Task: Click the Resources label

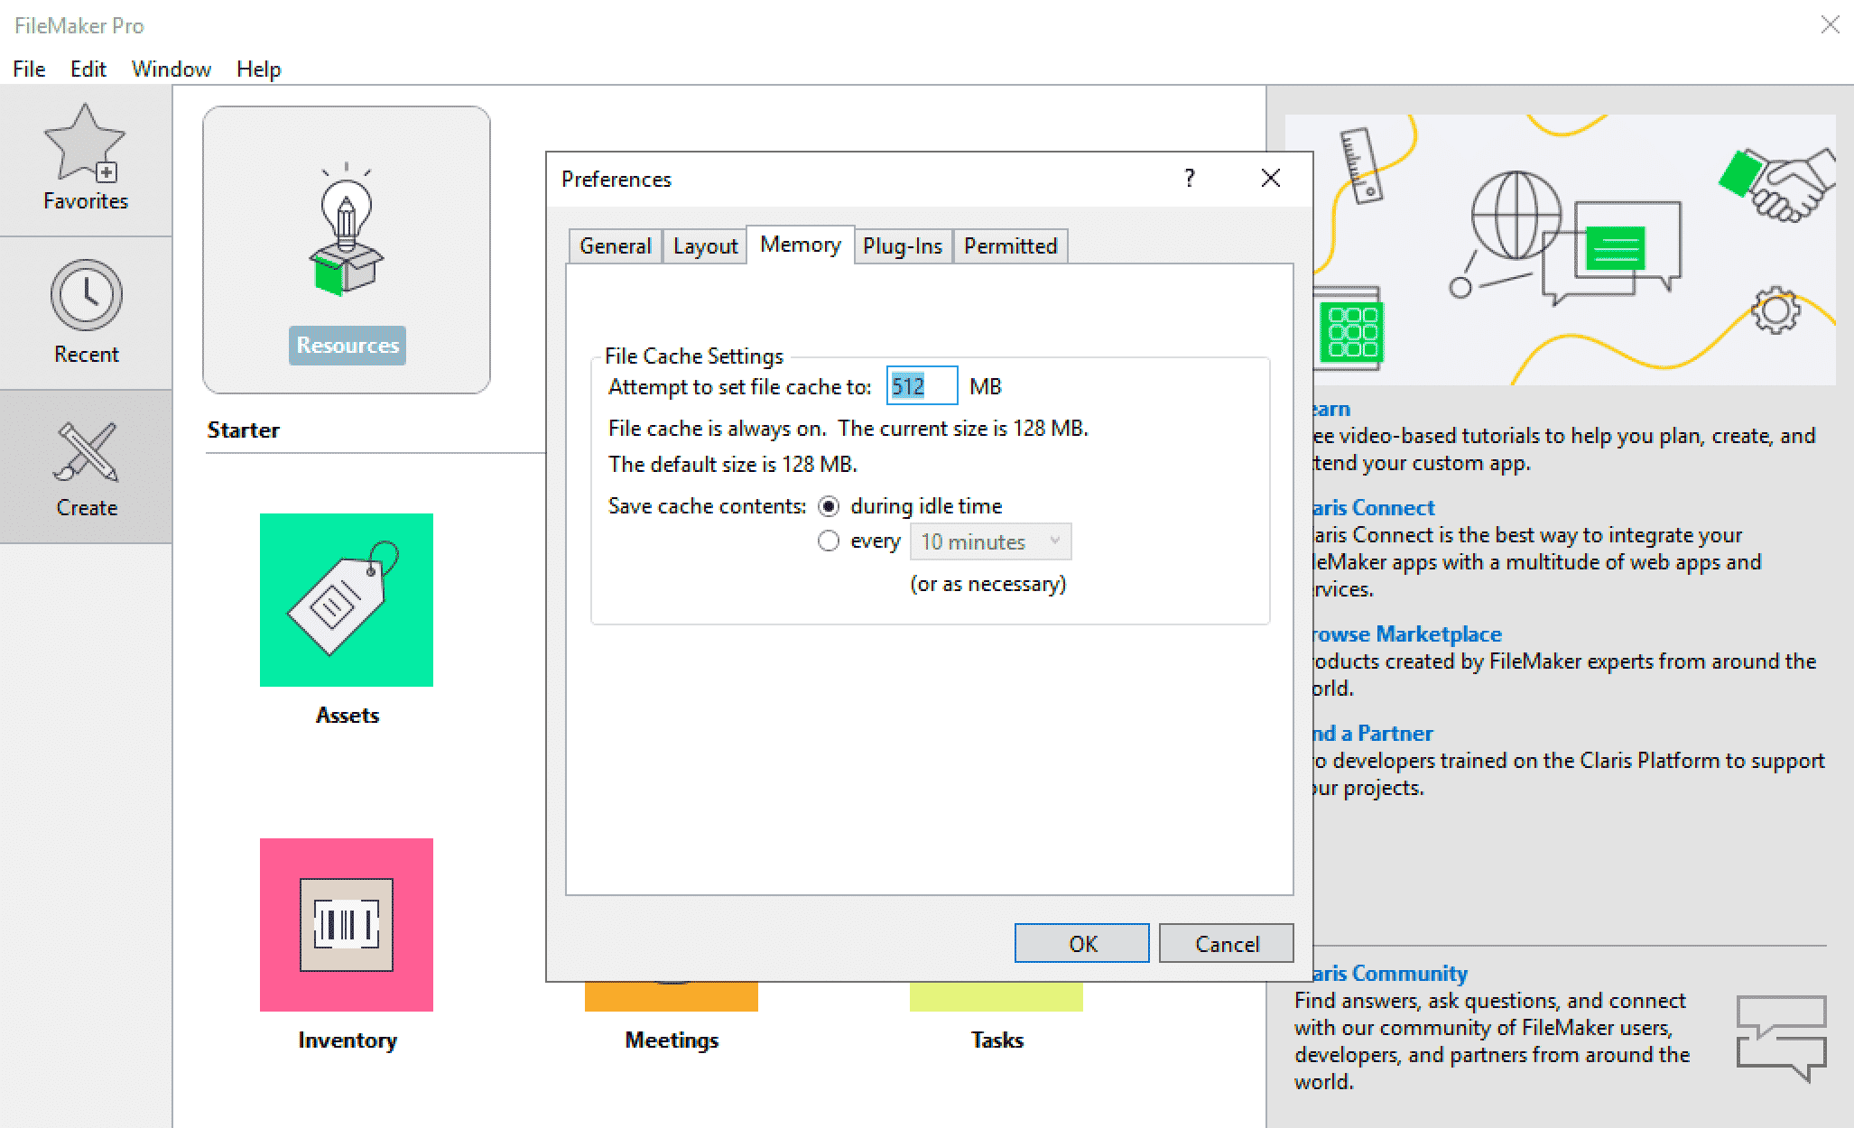Action: (348, 346)
